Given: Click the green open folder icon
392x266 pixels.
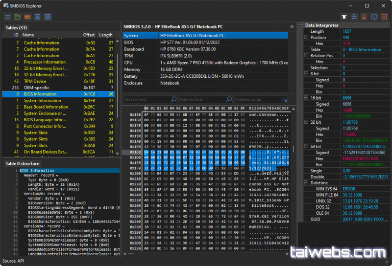Looking at the screenshot, I should [17, 17].
